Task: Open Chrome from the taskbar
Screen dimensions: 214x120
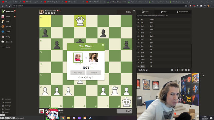Action: click(63, 118)
